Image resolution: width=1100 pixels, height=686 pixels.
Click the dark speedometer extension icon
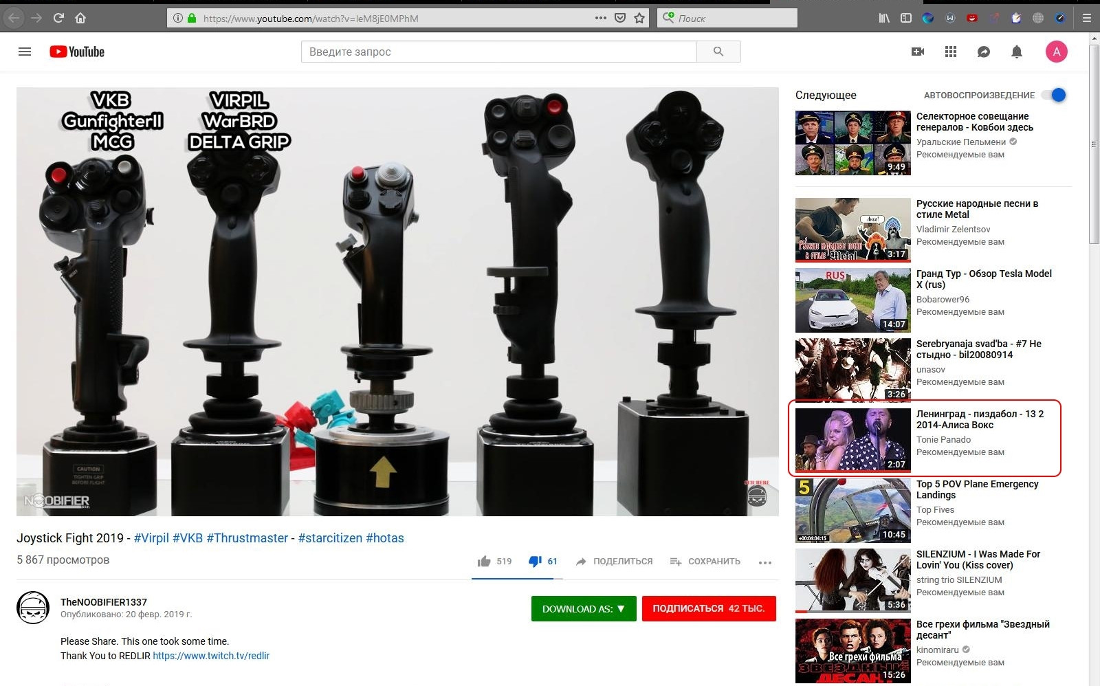[x=1060, y=18]
